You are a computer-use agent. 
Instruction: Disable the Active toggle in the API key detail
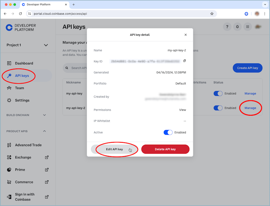click(x=168, y=132)
